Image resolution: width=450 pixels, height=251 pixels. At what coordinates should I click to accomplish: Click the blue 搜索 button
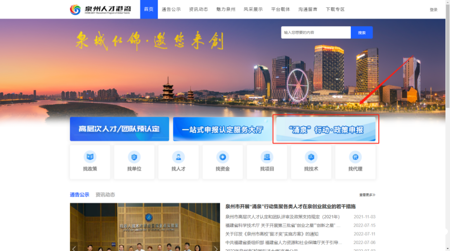[362, 33]
